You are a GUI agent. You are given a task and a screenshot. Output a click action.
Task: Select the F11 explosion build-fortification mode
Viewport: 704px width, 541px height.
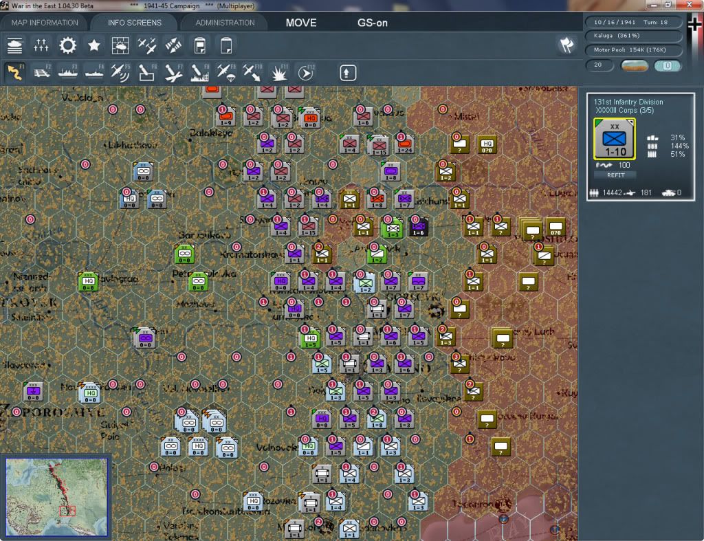(x=279, y=72)
